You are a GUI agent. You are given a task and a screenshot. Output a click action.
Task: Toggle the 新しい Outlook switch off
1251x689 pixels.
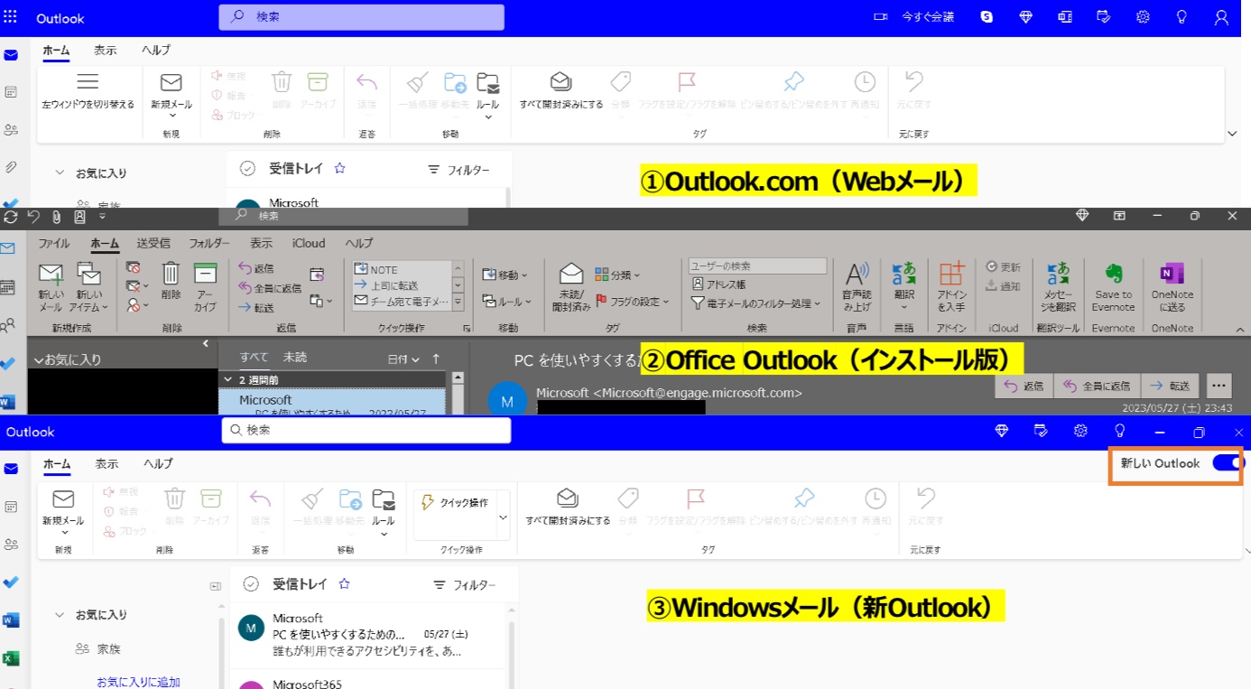click(1228, 463)
